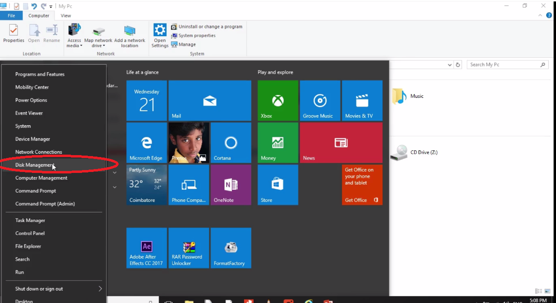
Task: Launch Cortana tile
Action: (231, 143)
